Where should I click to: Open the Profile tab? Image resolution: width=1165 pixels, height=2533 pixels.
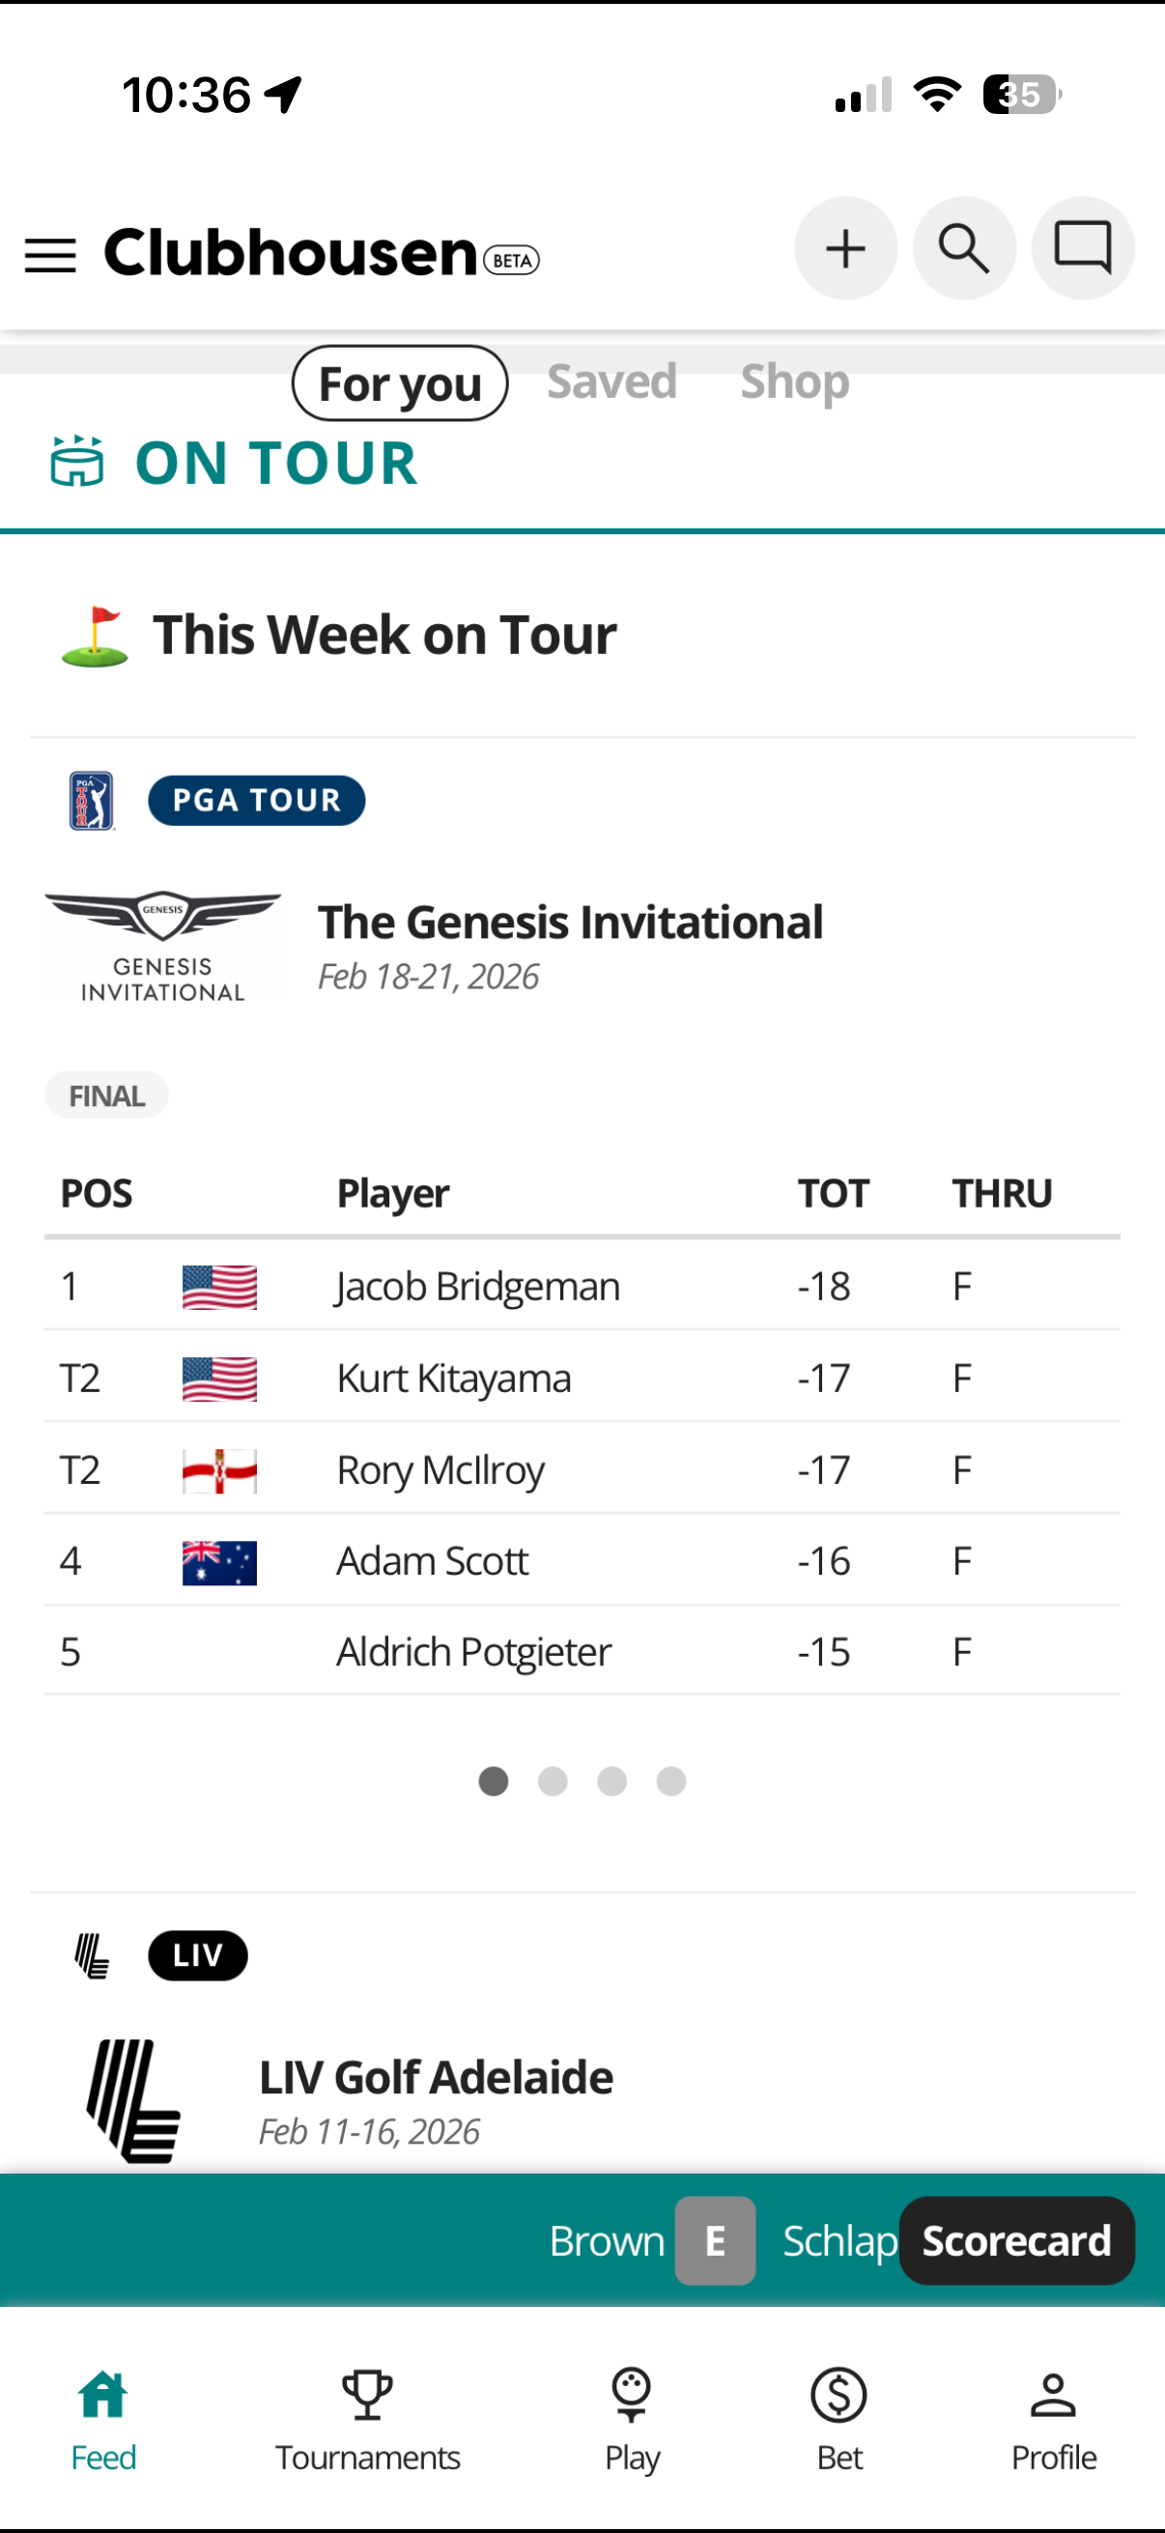pos(1053,2418)
